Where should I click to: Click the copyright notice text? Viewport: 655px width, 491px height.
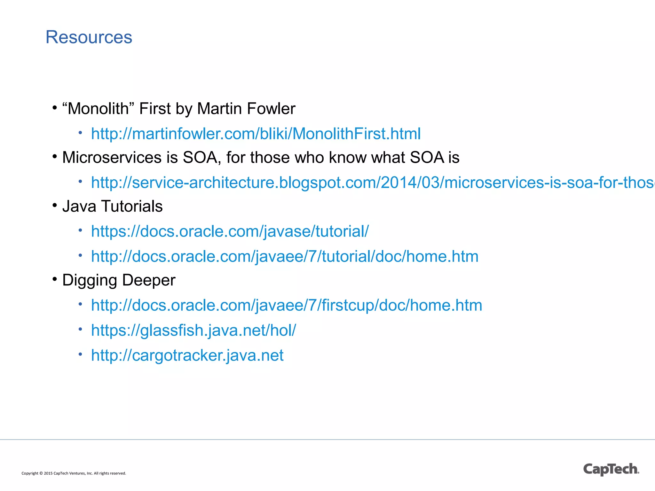74,473
